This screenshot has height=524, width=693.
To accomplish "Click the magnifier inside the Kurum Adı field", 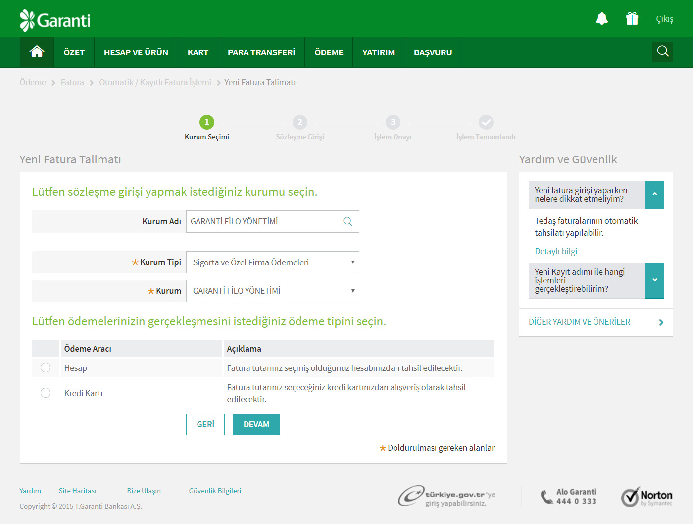I will point(348,221).
